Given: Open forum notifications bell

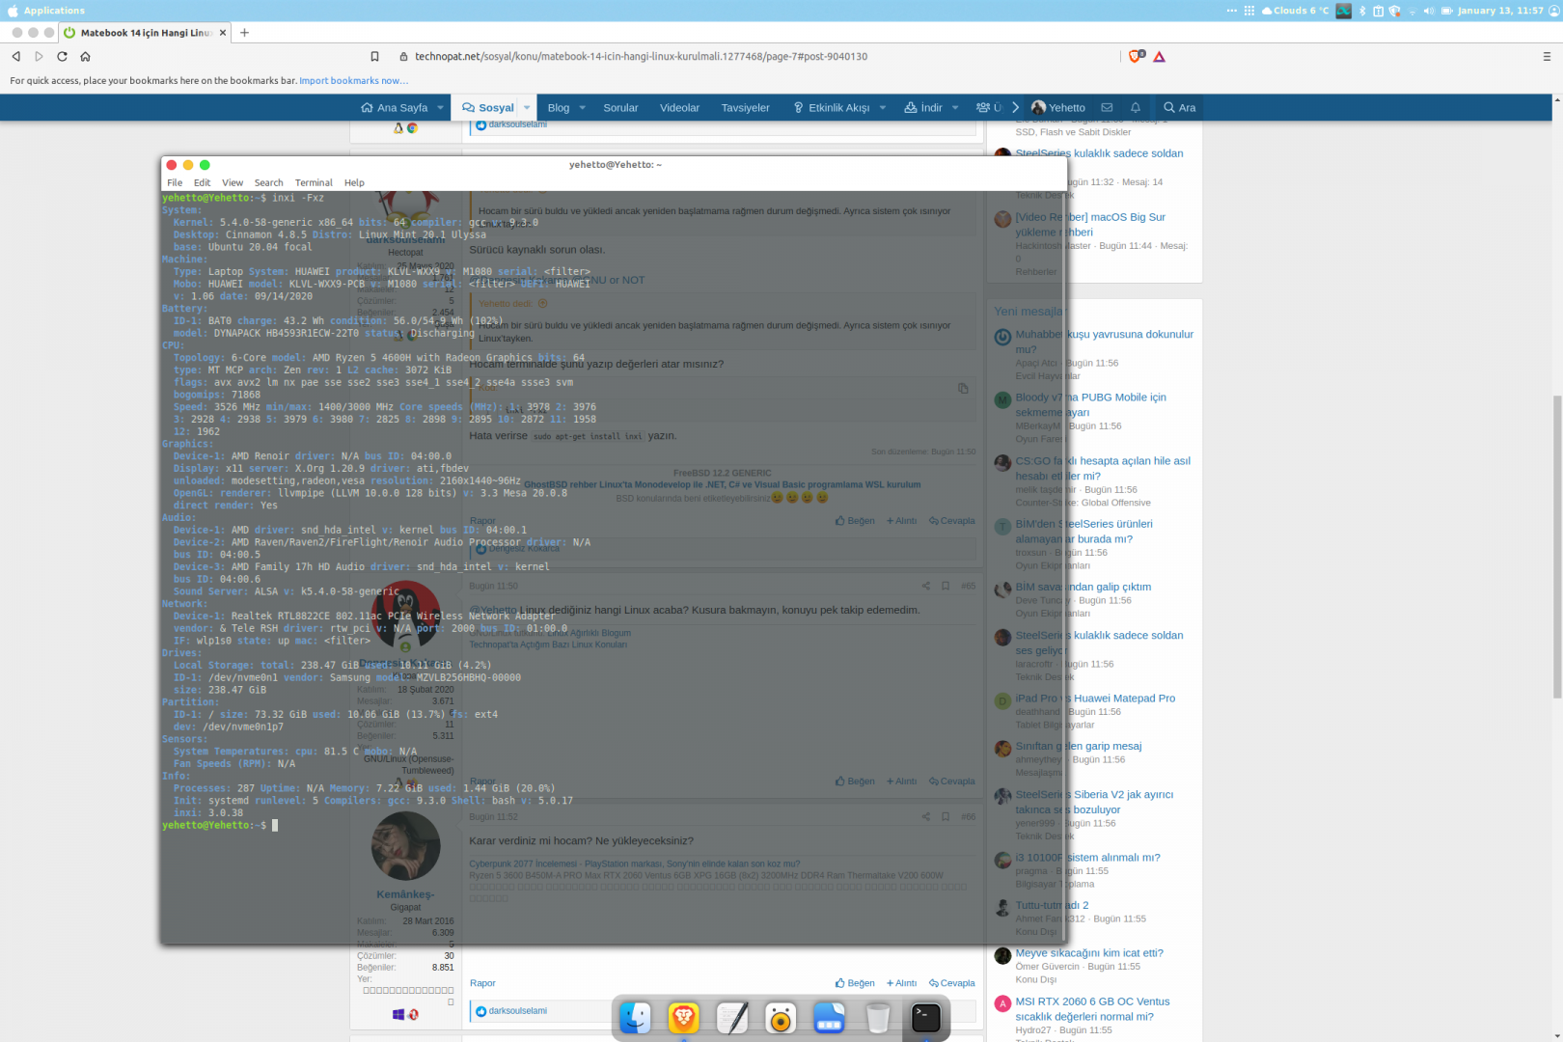Looking at the screenshot, I should pos(1136,107).
